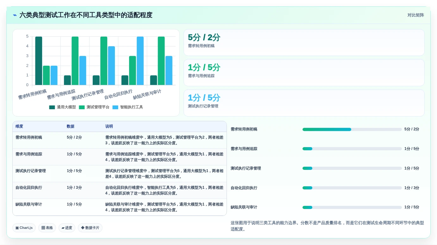
Task: Click the 自动化回归执行 x-axis label
Action: pos(119,94)
